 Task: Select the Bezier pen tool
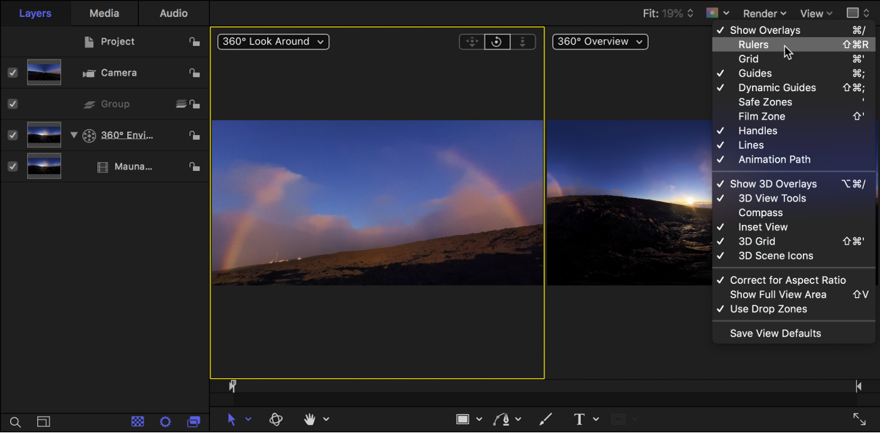tap(501, 419)
